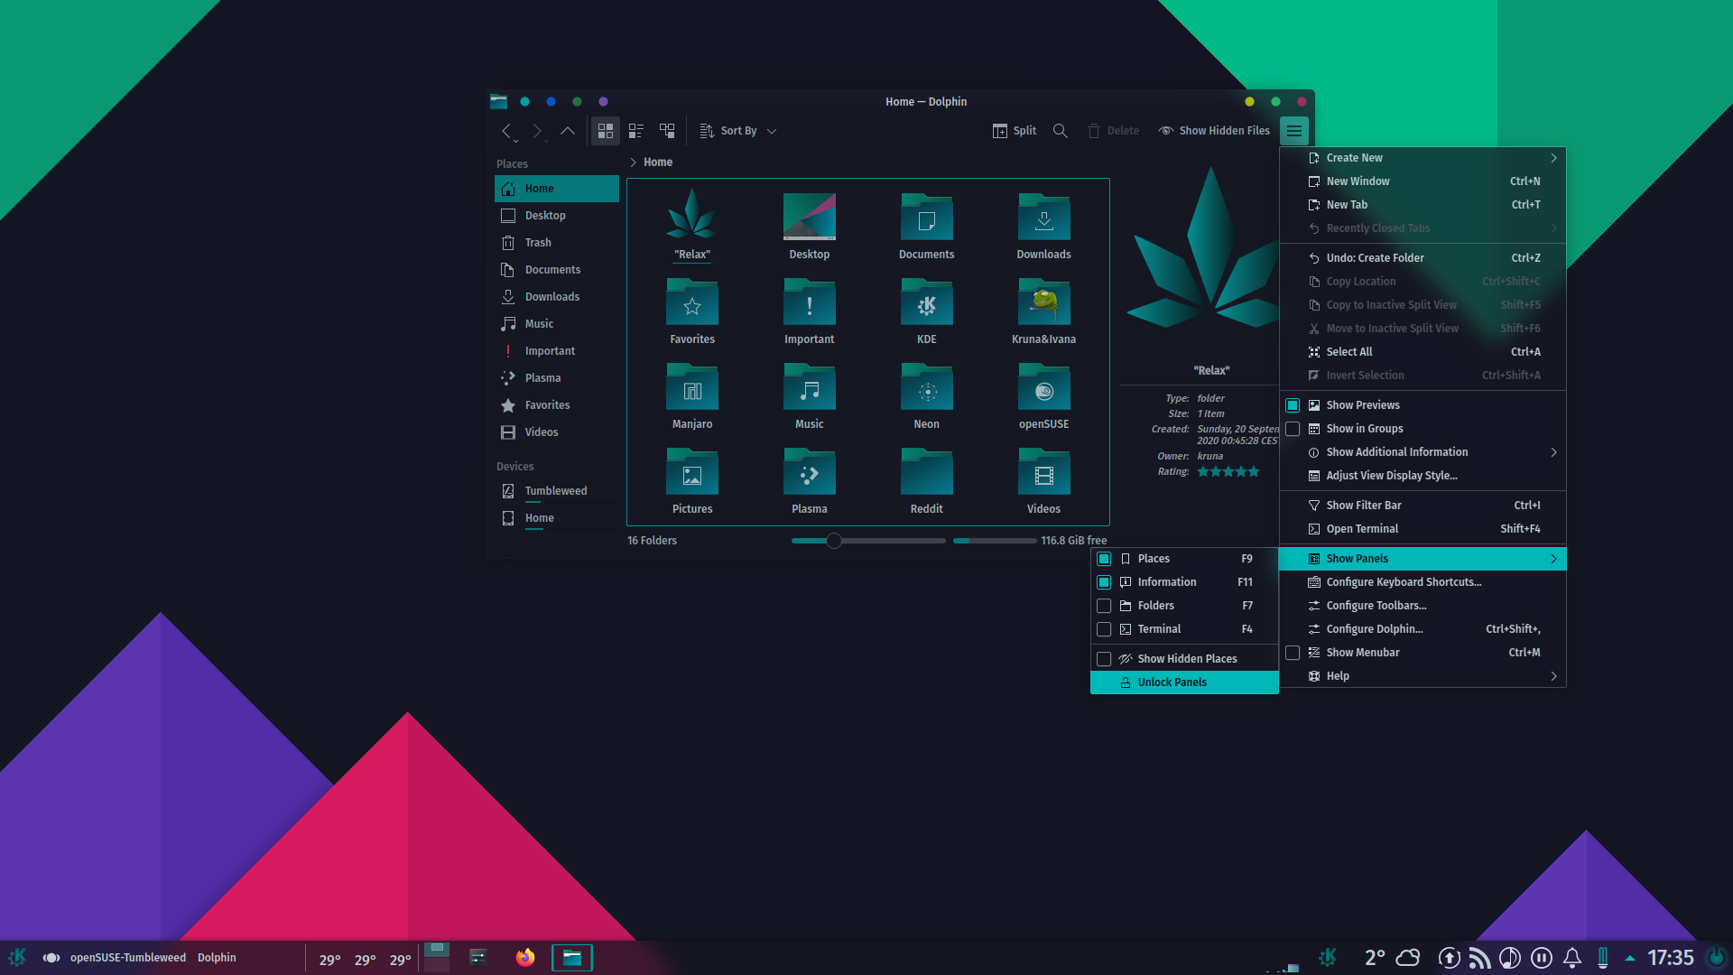This screenshot has height=975, width=1733.
Task: Uncheck the Information panel checkbox
Action: (x=1104, y=582)
